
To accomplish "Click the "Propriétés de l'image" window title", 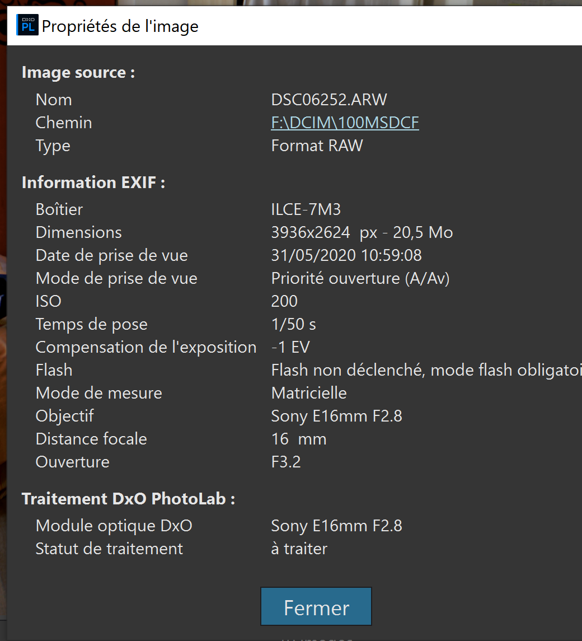I will 120,26.
